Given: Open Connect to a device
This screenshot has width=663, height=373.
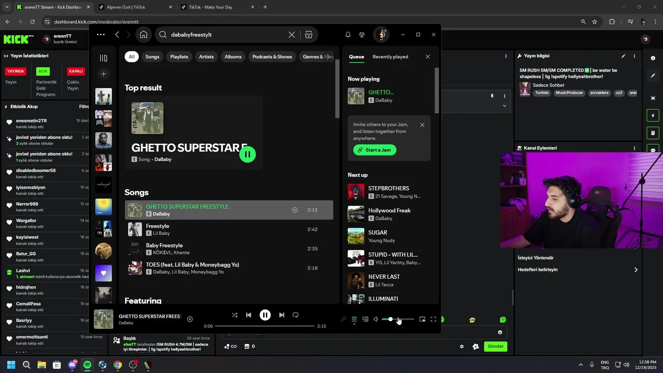Looking at the screenshot, I should click(365, 319).
